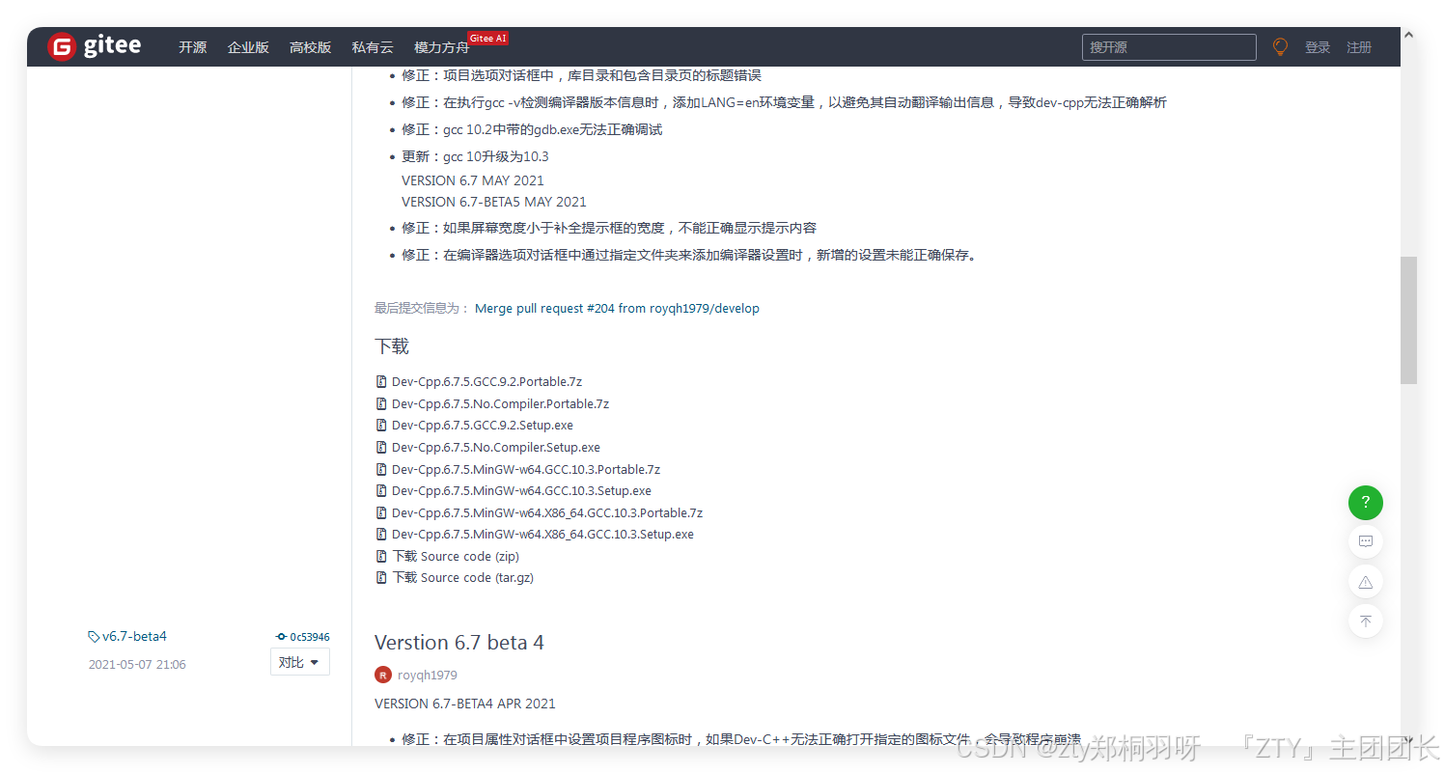Open the green question mark help button
1444x773 pixels.
pos(1366,503)
